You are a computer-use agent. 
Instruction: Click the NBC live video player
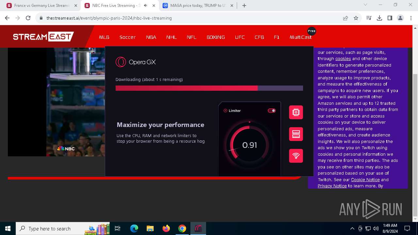coord(56,102)
